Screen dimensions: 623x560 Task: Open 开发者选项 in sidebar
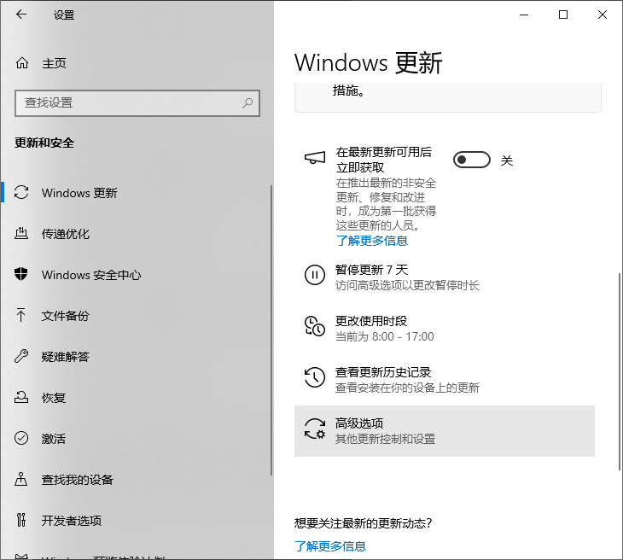pos(71,521)
